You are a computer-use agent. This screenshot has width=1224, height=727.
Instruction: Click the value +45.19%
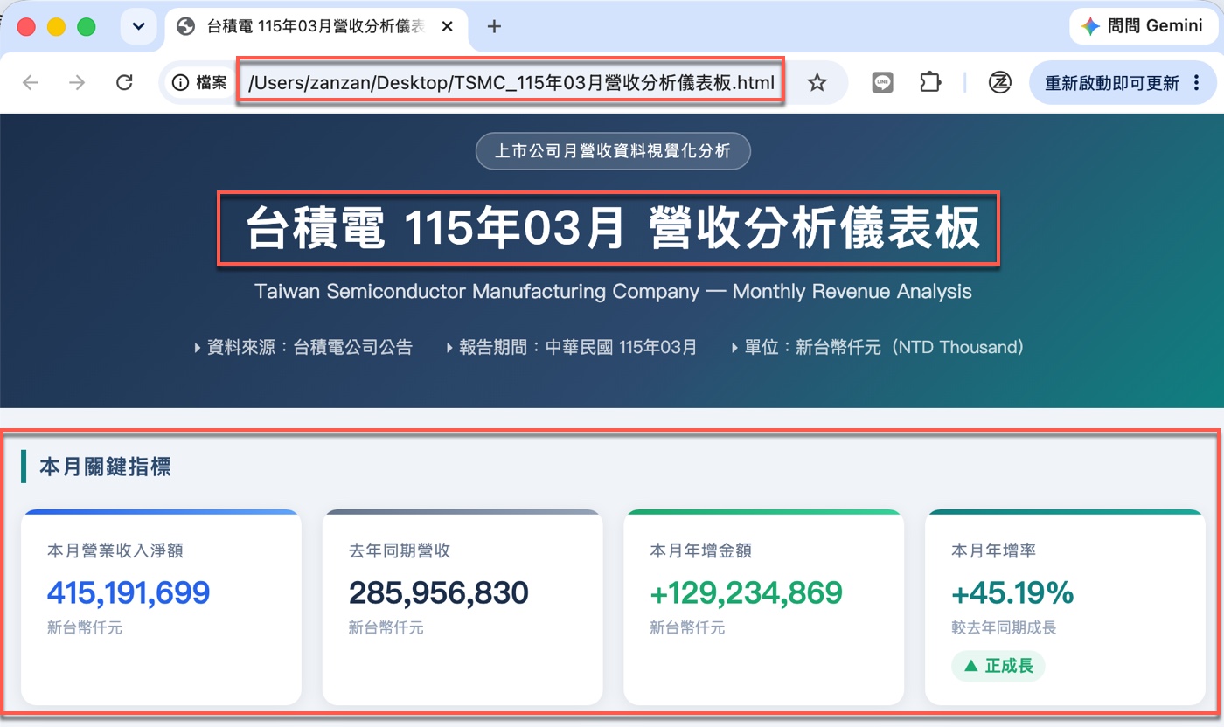[x=1012, y=592]
